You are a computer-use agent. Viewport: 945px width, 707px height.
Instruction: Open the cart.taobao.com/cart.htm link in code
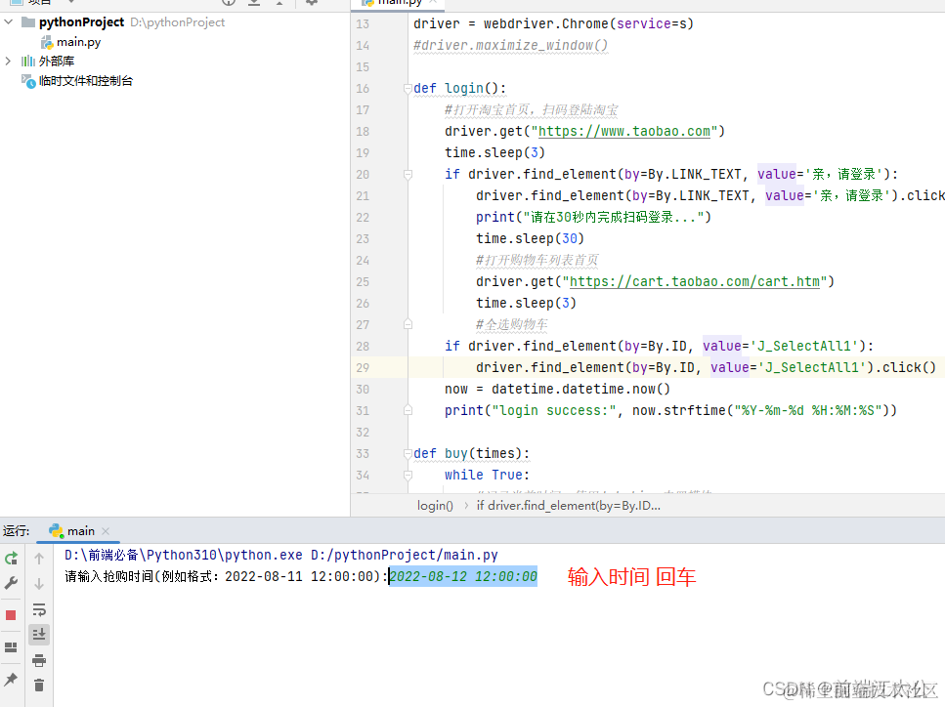point(694,282)
